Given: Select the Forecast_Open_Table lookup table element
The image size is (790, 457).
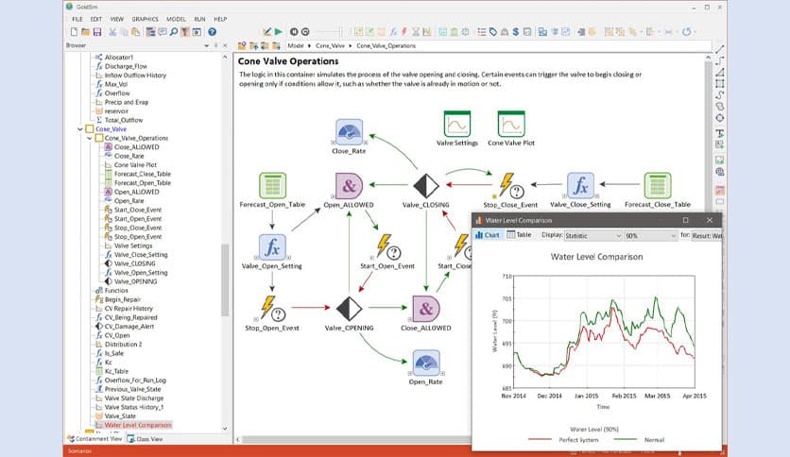Looking at the screenshot, I should pos(272,185).
